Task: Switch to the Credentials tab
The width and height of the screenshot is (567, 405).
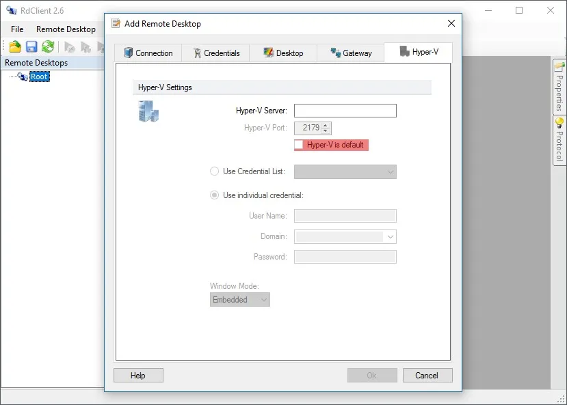Action: coord(216,53)
